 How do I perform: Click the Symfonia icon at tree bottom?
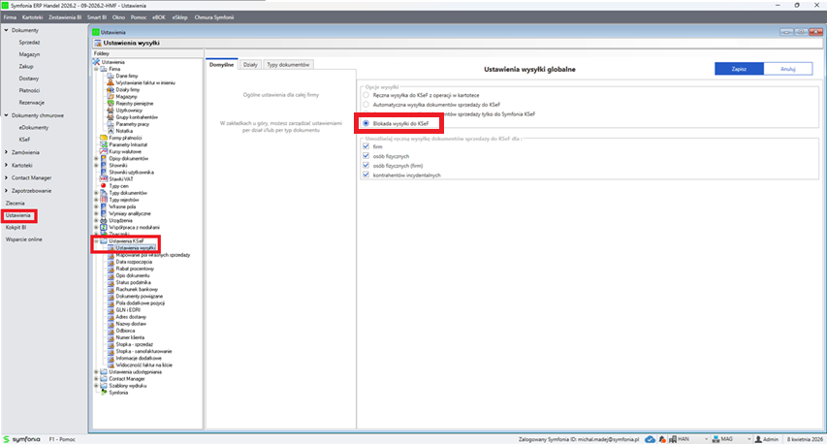[x=104, y=393]
